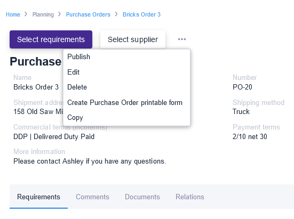Select Create Purchase Order printable form

[126, 103]
